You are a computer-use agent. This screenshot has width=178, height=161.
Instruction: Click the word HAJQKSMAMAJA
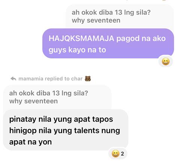(x=81, y=39)
